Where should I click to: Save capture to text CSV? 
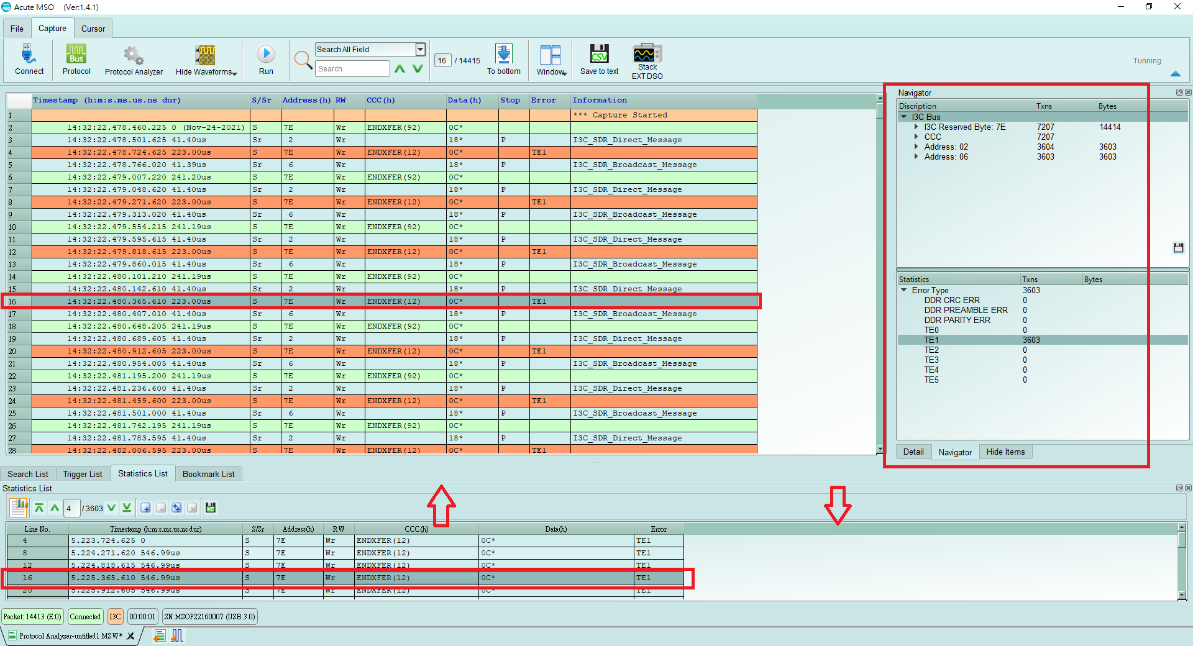pos(599,60)
